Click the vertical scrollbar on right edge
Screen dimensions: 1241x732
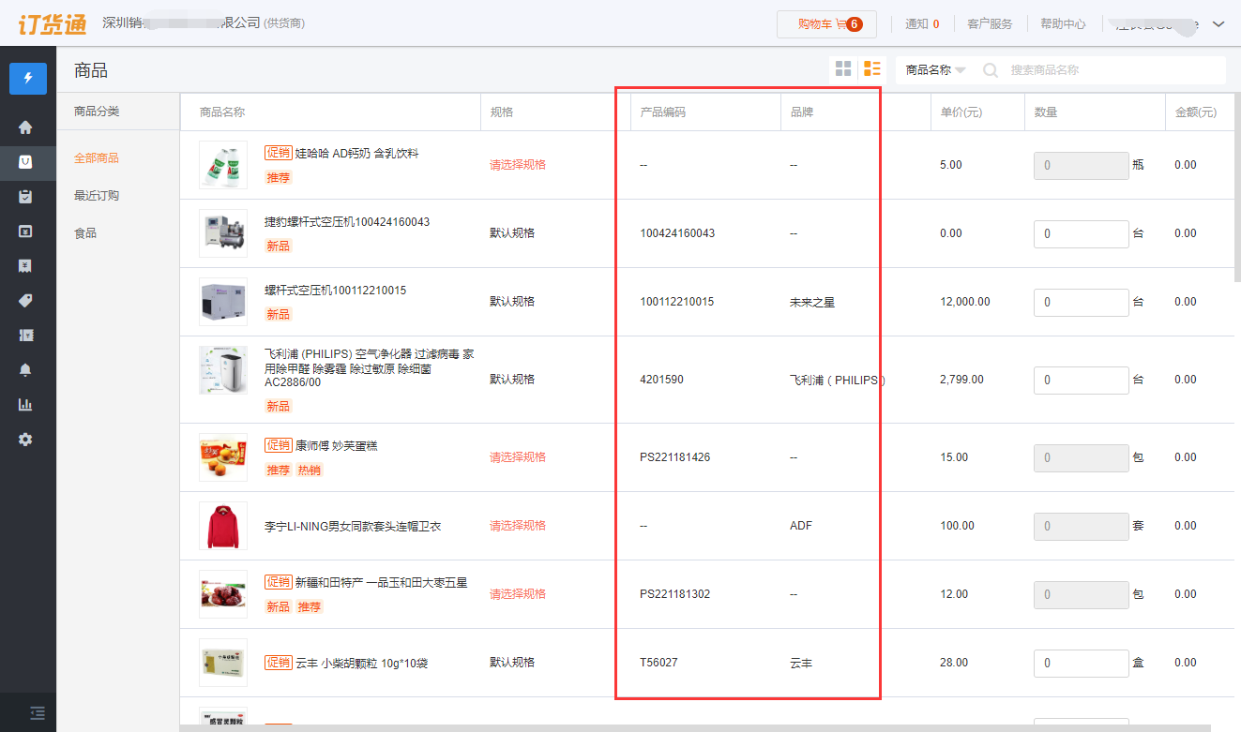[x=1237, y=187]
